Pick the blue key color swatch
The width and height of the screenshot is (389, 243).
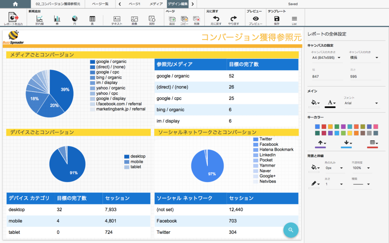coord(317,126)
